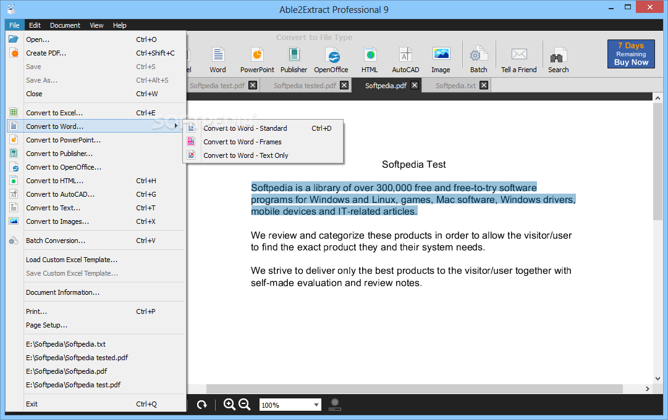Switch to the Softpedia tested.pdf tab

305,86
